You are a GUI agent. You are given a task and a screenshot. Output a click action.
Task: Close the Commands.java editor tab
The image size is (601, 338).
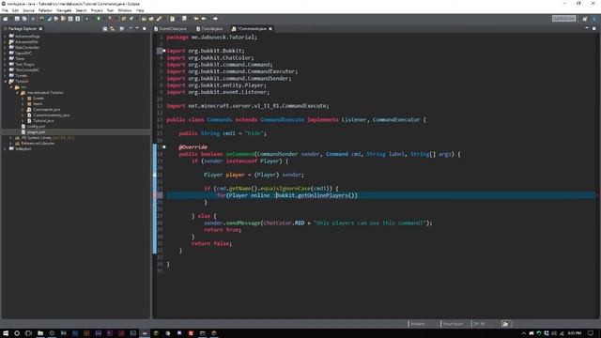[270, 29]
